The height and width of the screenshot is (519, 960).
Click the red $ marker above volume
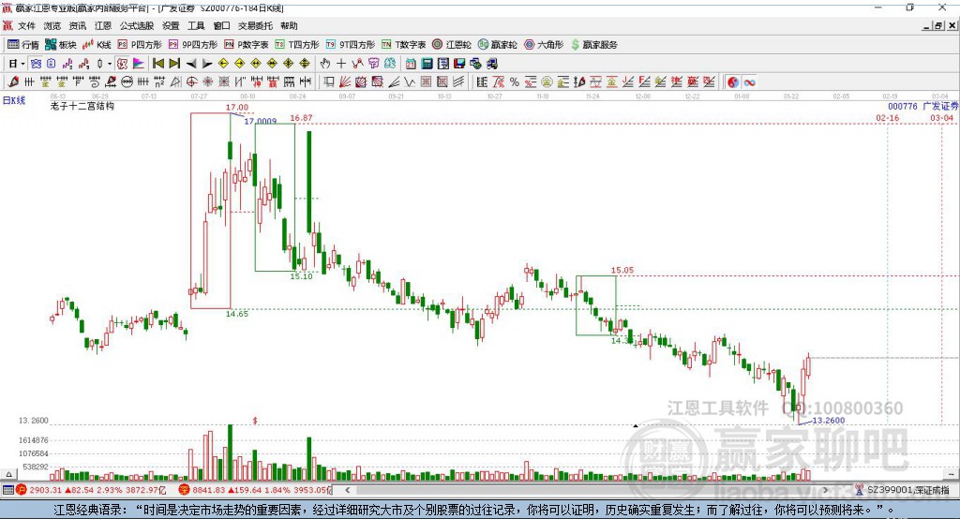click(255, 421)
